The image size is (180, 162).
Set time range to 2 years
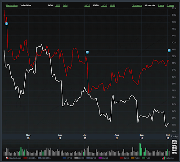pyautogui.click(x=171, y=5)
